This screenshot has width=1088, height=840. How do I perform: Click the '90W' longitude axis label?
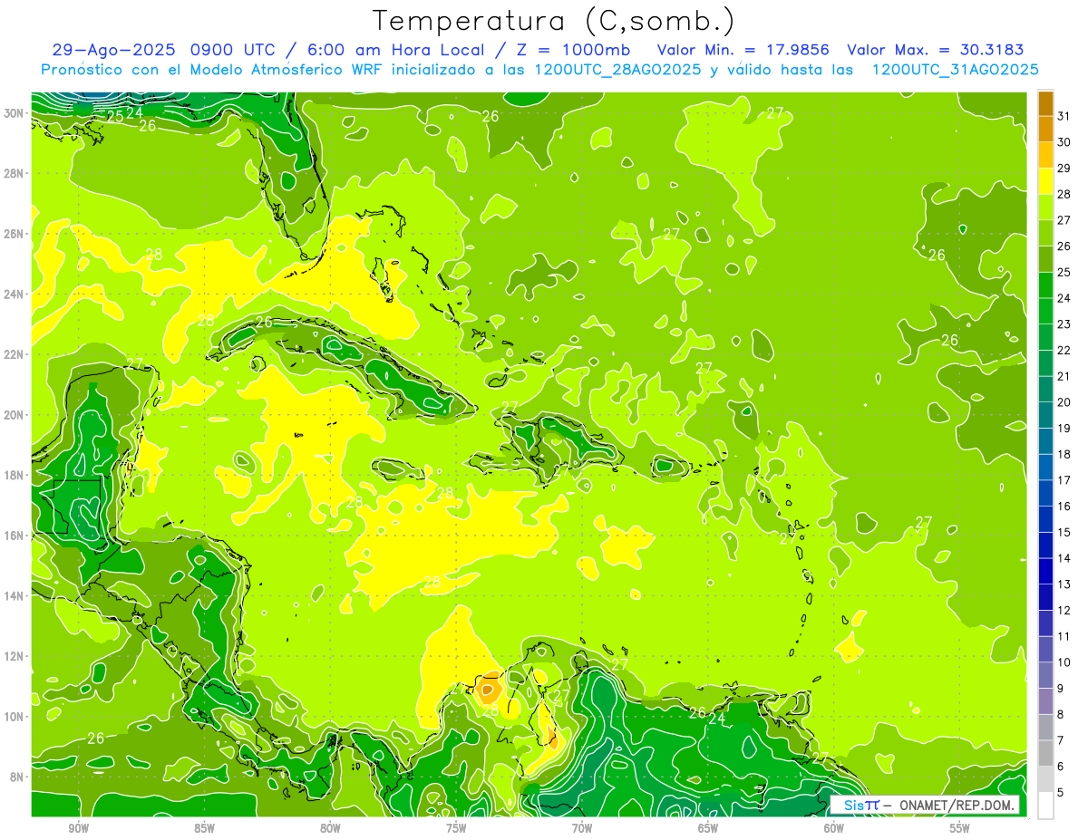click(78, 828)
